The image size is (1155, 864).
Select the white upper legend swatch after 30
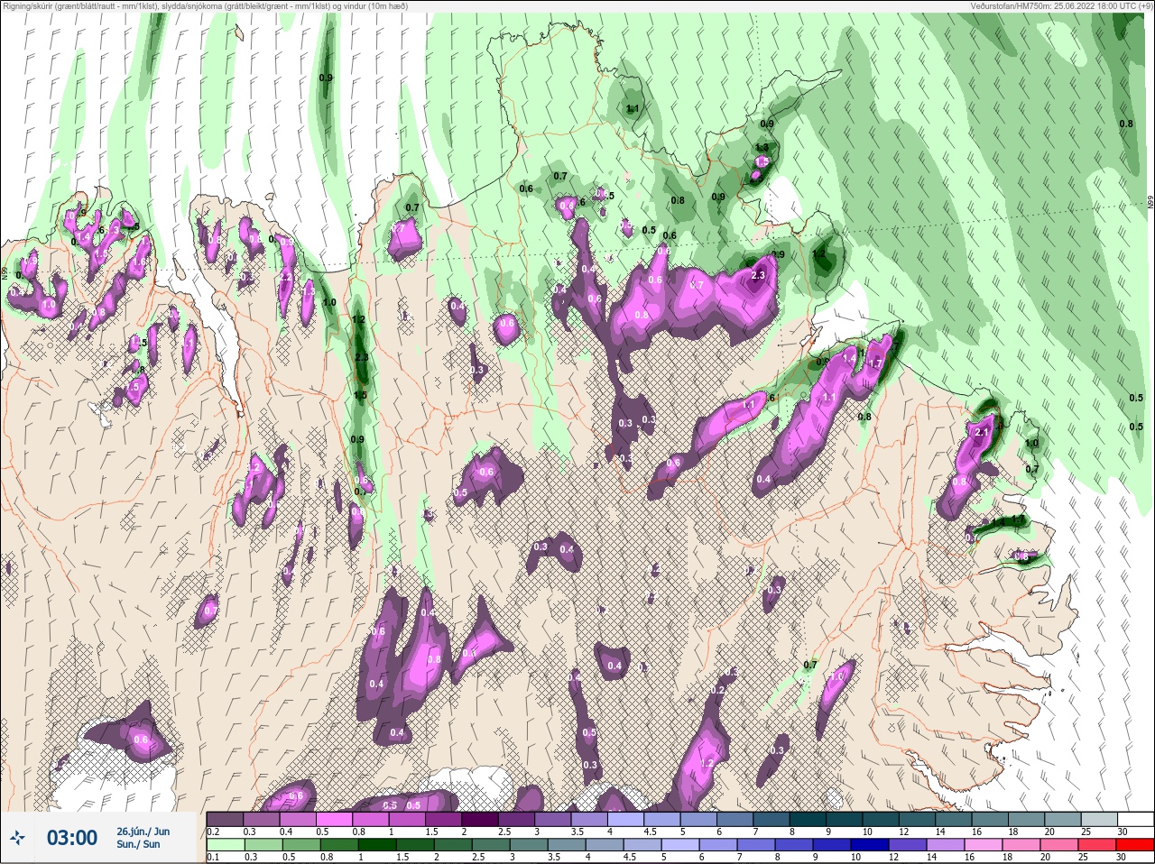(x=1137, y=820)
